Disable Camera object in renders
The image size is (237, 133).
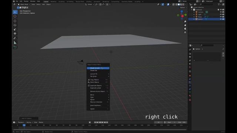pos(223,12)
